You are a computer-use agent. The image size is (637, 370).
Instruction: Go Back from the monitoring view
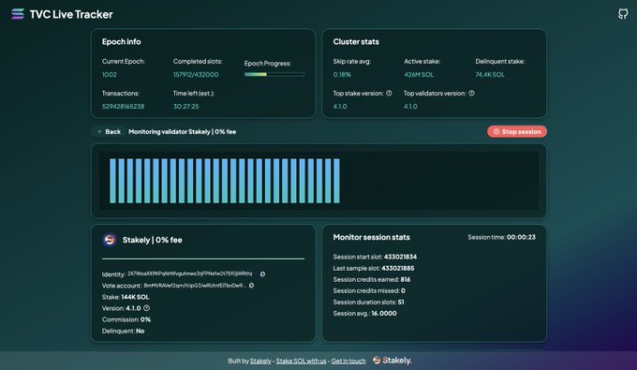109,131
